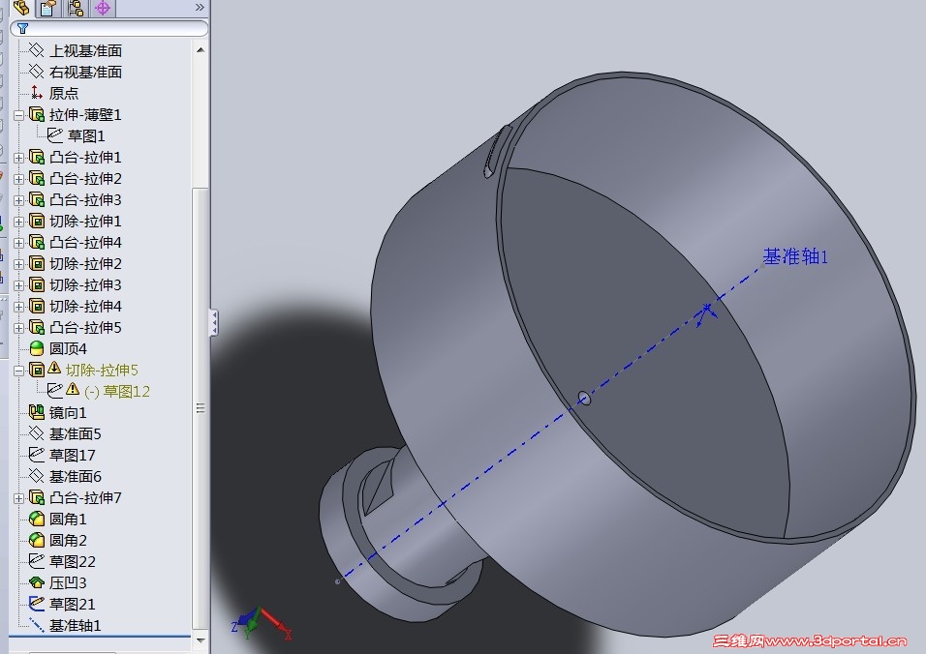The image size is (926, 654).
Task: Select the 圆角1 fillet icon
Action: (x=37, y=519)
